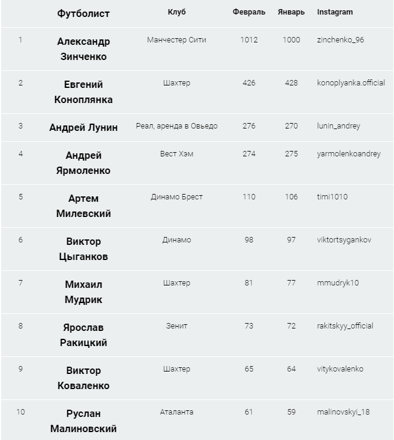
Task: Click February value 1012
Action: [x=249, y=40]
